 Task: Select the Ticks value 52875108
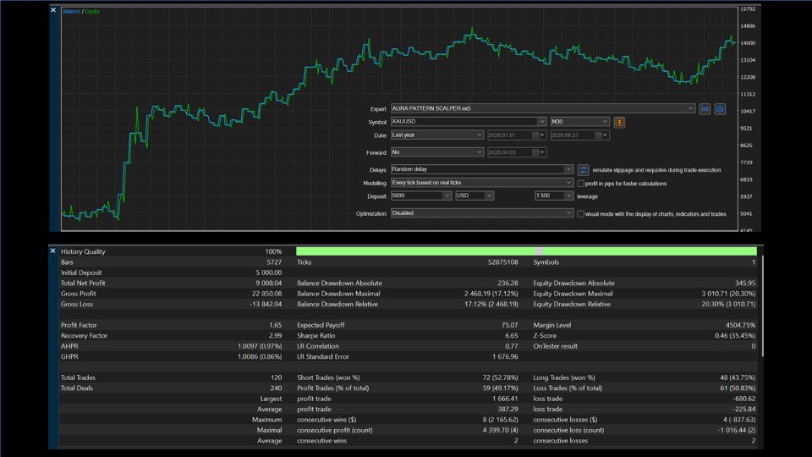502,262
